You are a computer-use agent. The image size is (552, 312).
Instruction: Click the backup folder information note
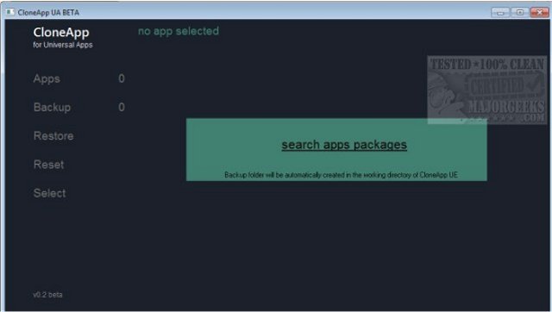342,175
